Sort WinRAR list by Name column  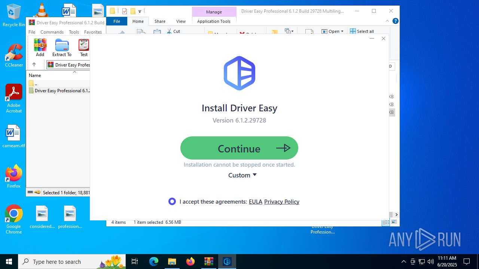coord(35,75)
